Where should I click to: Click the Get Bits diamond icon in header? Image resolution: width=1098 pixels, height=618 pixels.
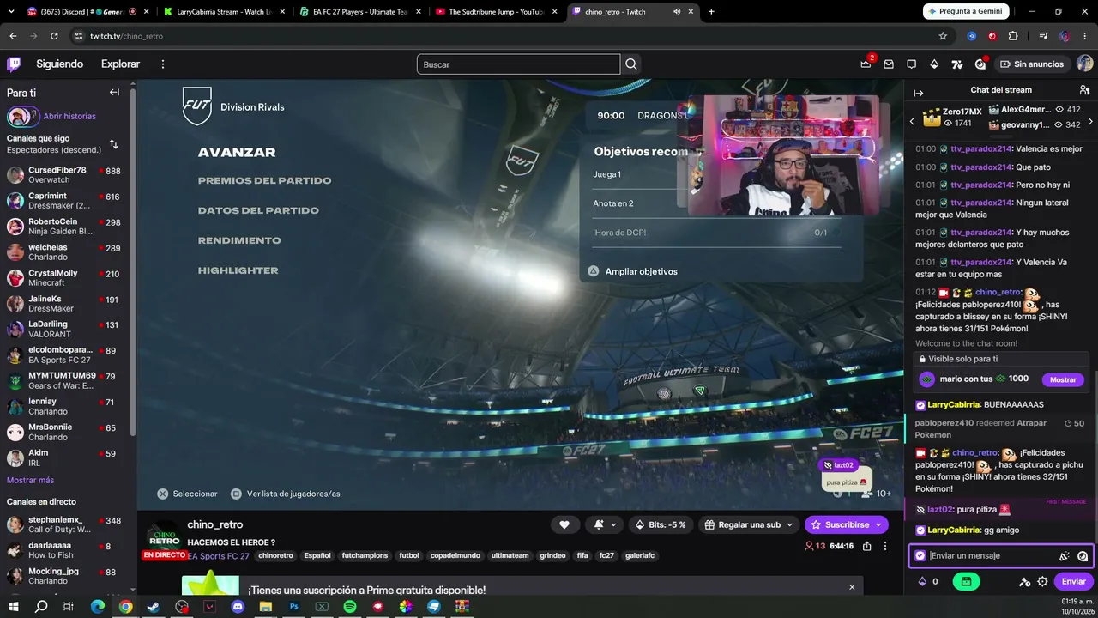pos(934,64)
